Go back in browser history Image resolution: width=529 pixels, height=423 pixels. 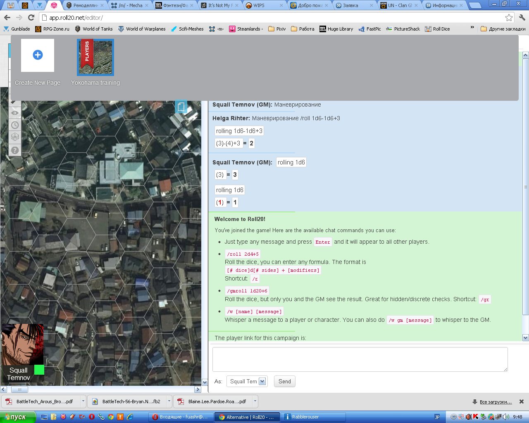click(x=7, y=18)
